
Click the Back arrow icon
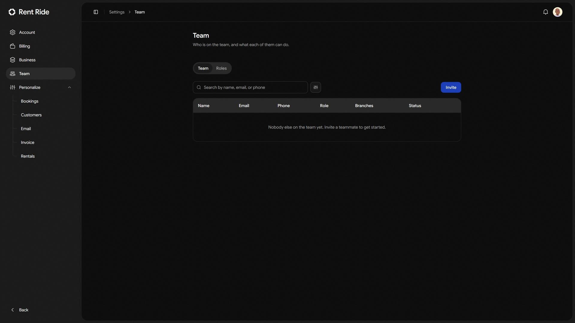tap(13, 310)
